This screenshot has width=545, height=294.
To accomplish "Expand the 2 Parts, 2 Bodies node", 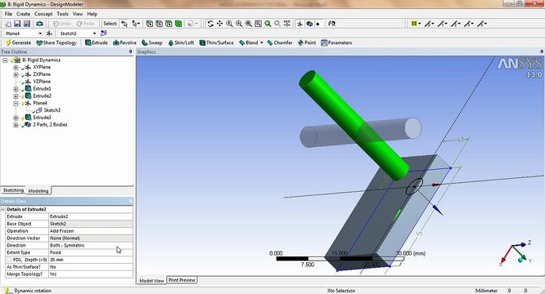I will tap(16, 125).
